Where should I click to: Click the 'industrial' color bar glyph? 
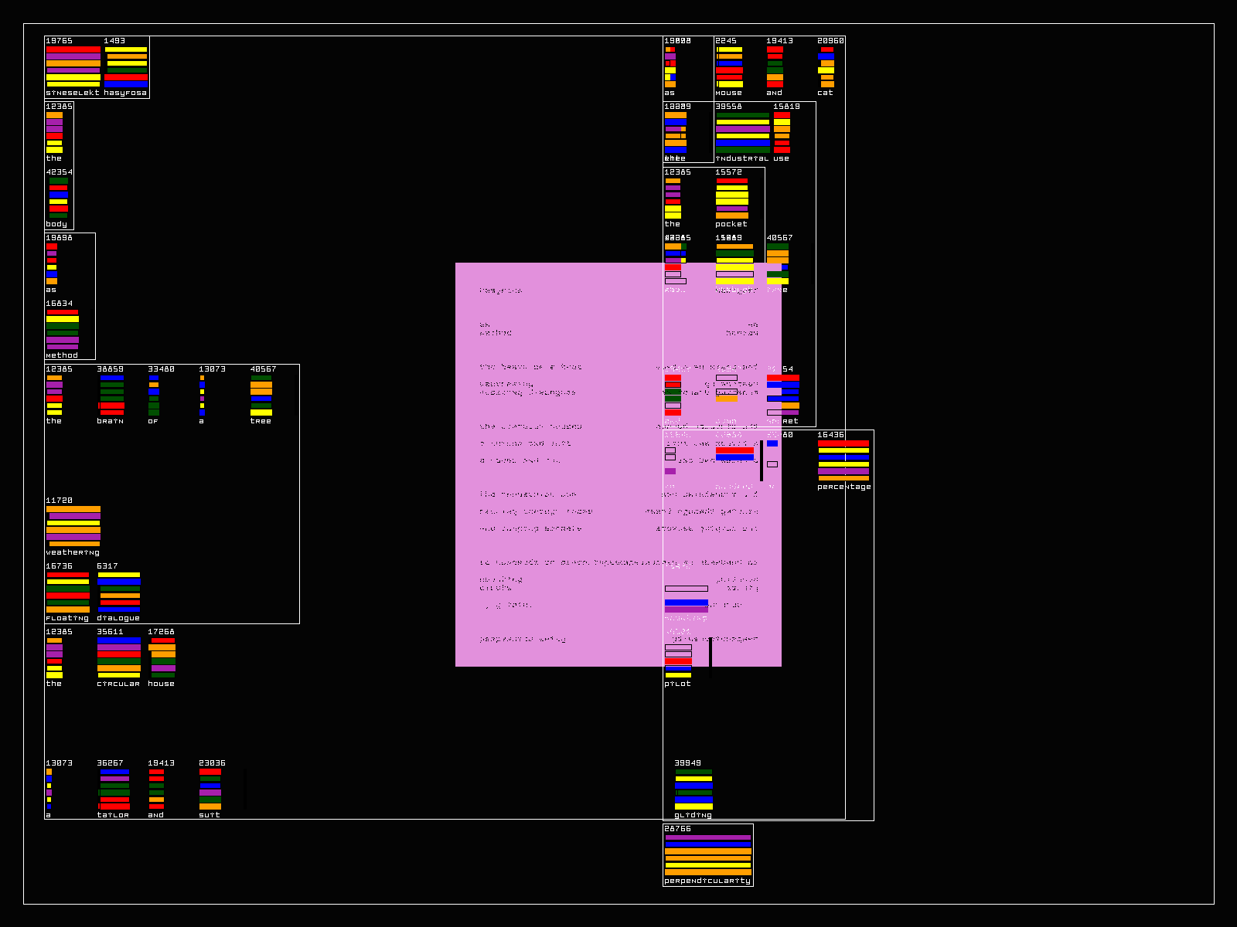(x=742, y=132)
